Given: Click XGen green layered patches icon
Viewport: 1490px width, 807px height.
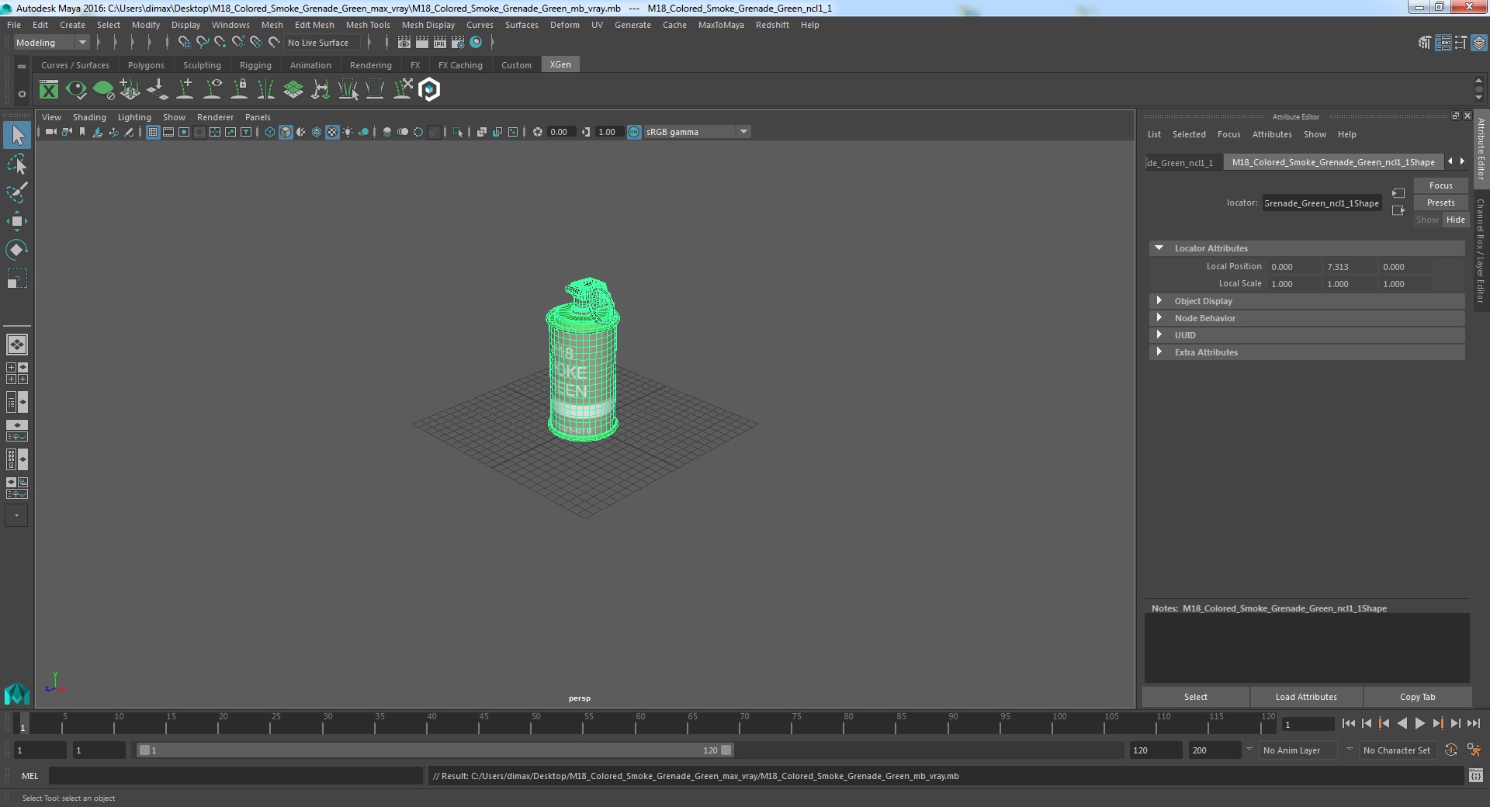Looking at the screenshot, I should tap(293, 90).
